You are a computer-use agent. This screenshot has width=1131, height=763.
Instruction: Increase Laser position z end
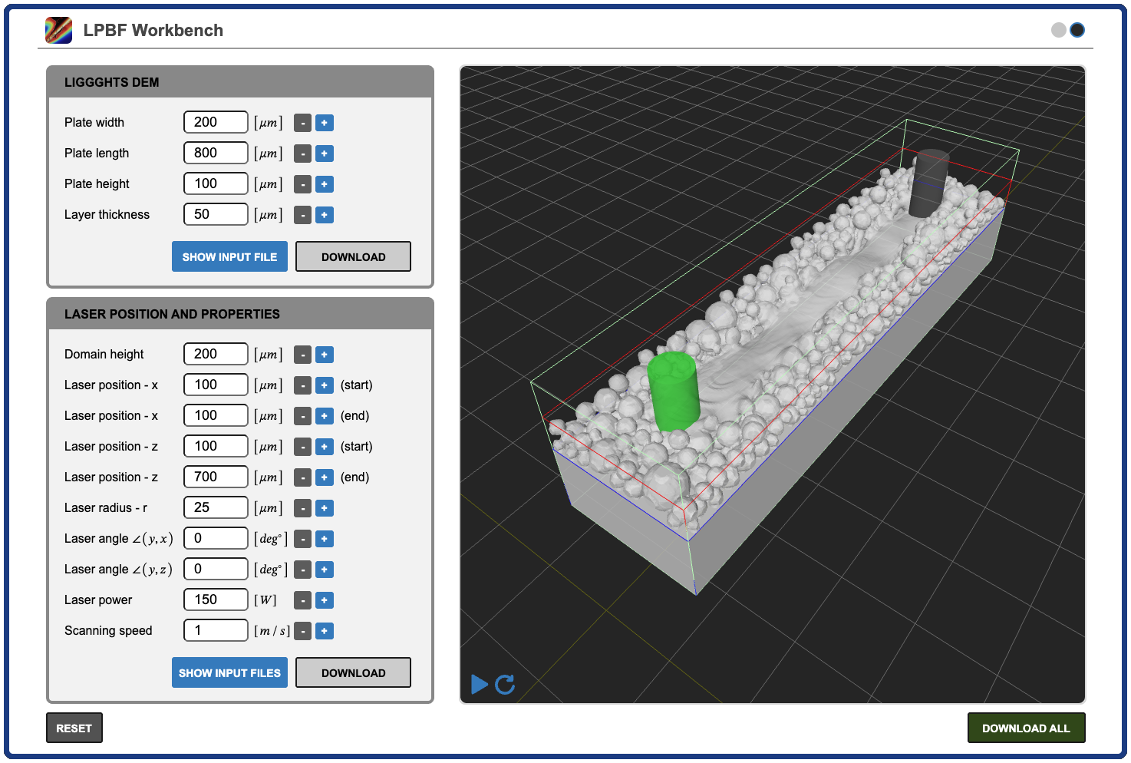(x=325, y=477)
